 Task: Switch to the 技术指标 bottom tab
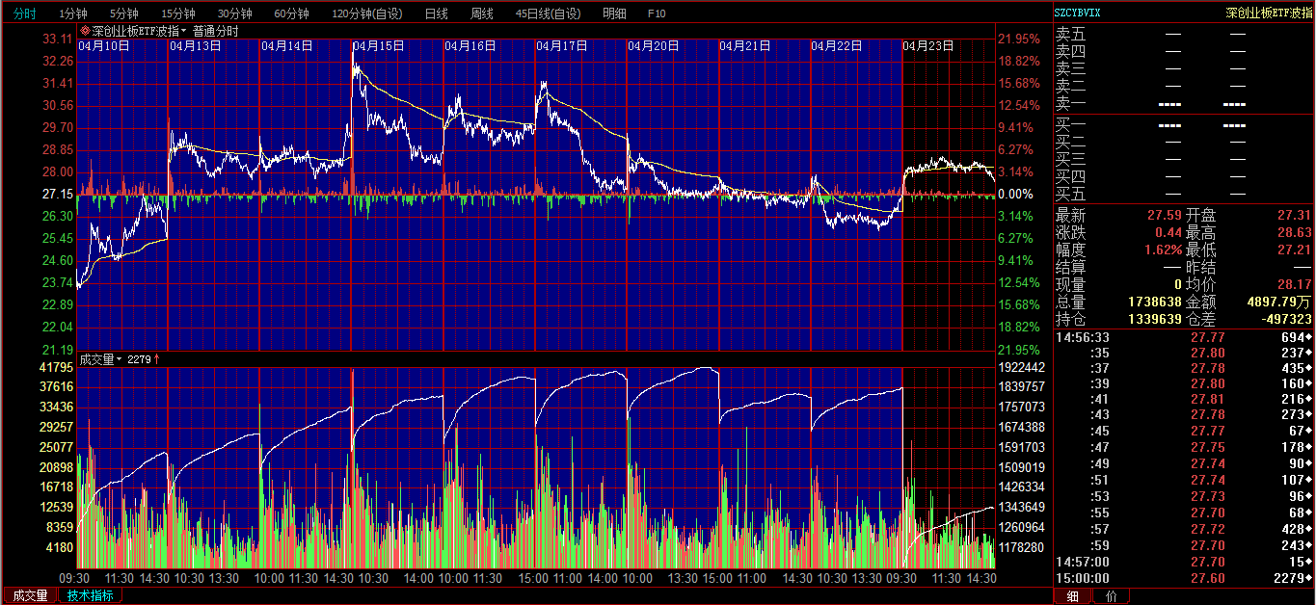[x=90, y=595]
